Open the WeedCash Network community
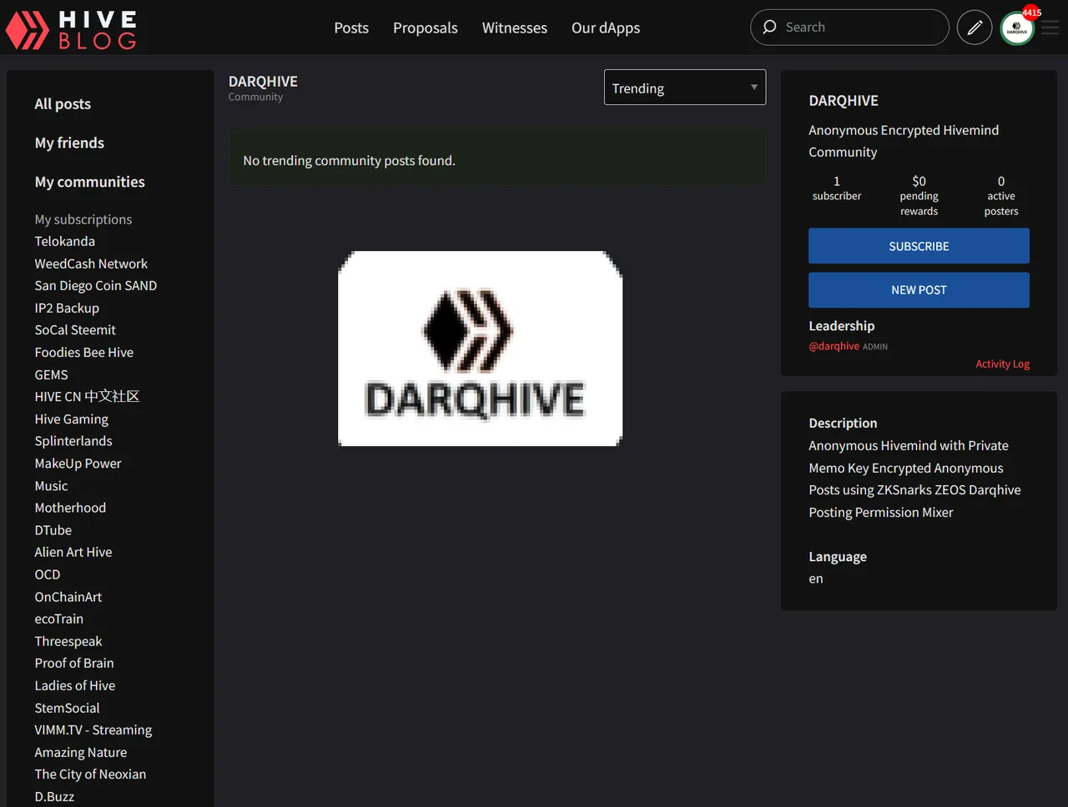1068x807 pixels. [91, 263]
